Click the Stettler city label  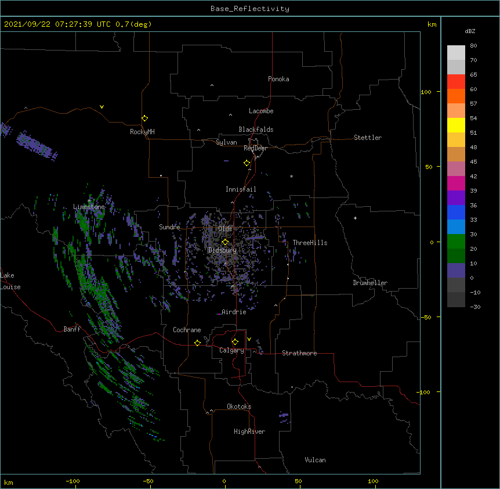coord(368,138)
